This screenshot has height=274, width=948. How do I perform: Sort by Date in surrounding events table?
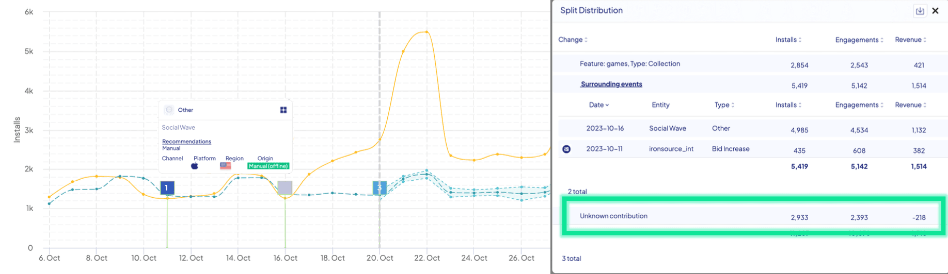point(598,105)
